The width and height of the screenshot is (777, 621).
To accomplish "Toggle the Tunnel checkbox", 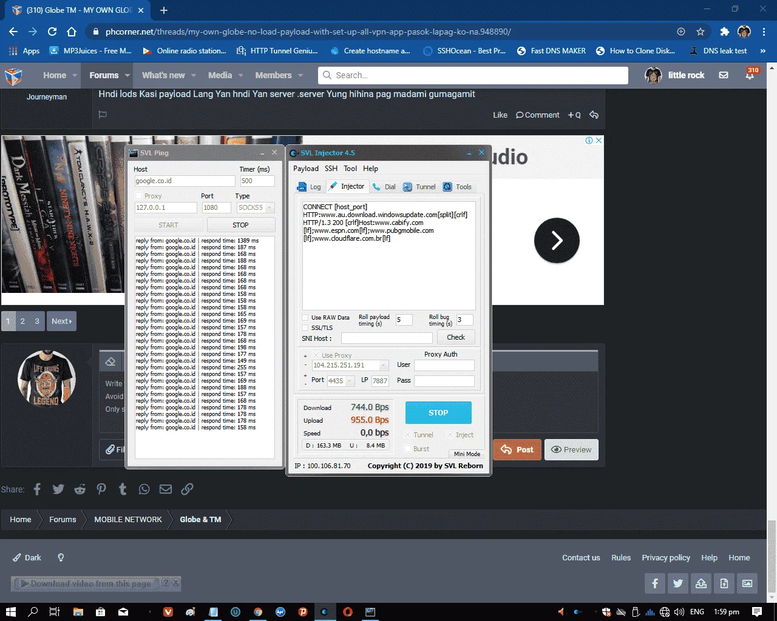I will coord(408,435).
